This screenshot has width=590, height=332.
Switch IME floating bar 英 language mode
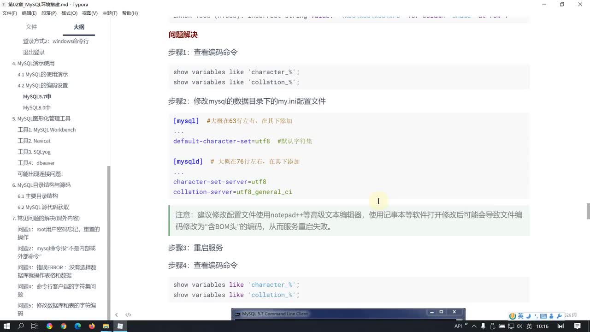(520, 316)
